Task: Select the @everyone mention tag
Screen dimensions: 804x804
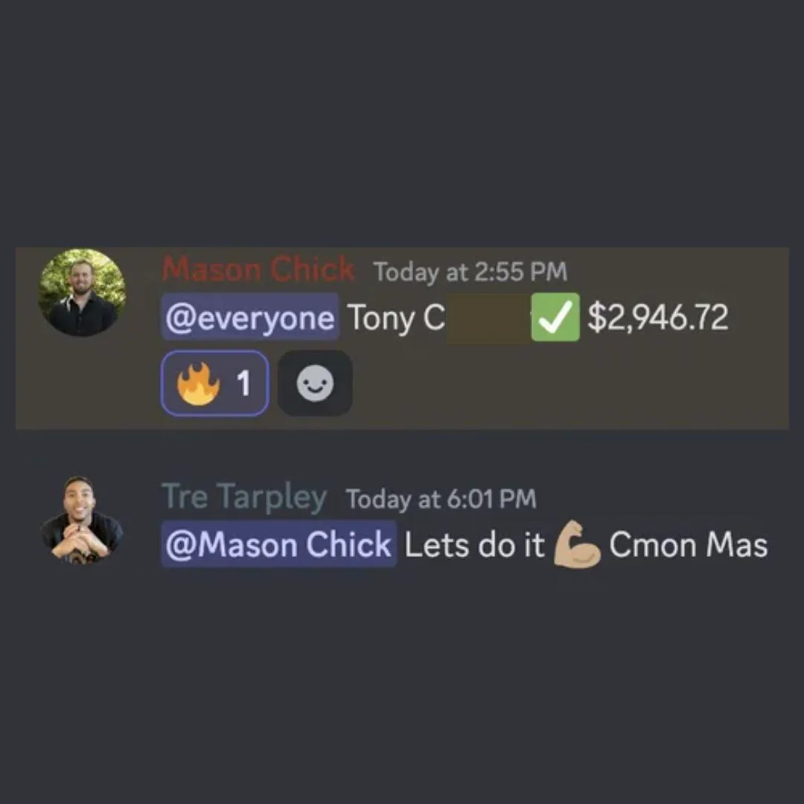Action: (249, 317)
